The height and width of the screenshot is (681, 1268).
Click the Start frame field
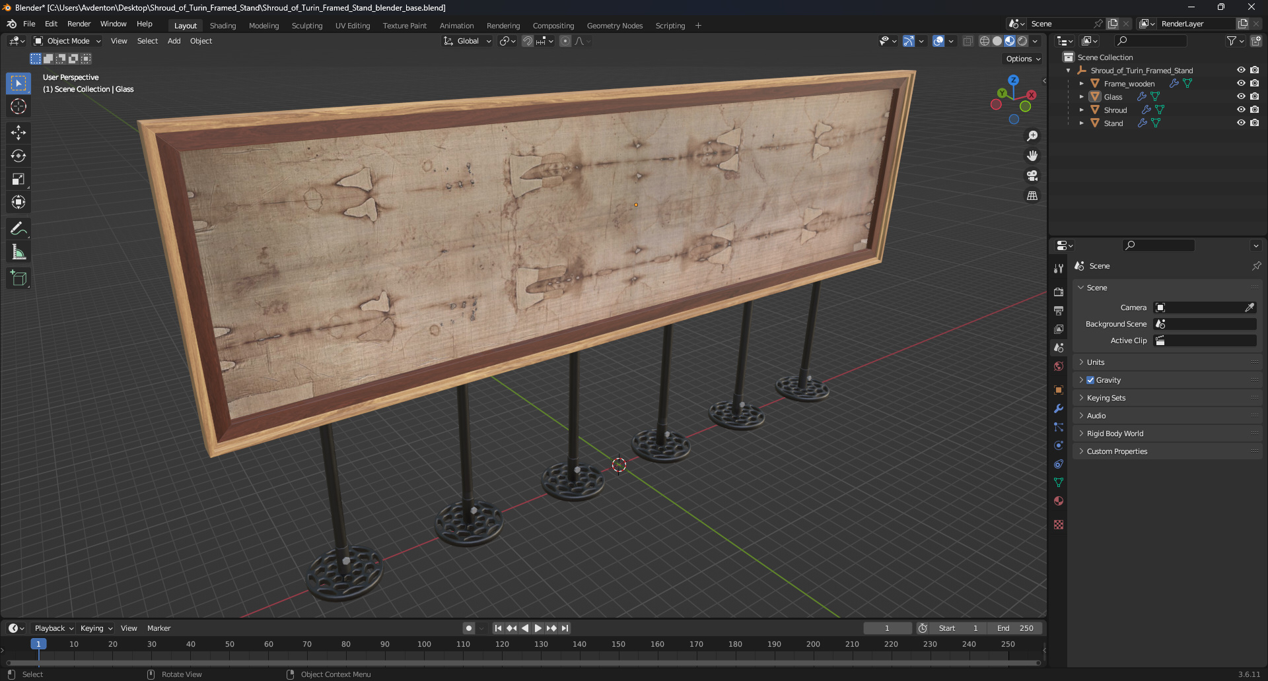click(959, 628)
